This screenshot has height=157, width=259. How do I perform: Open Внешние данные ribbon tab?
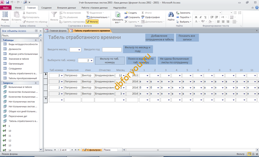66,7
